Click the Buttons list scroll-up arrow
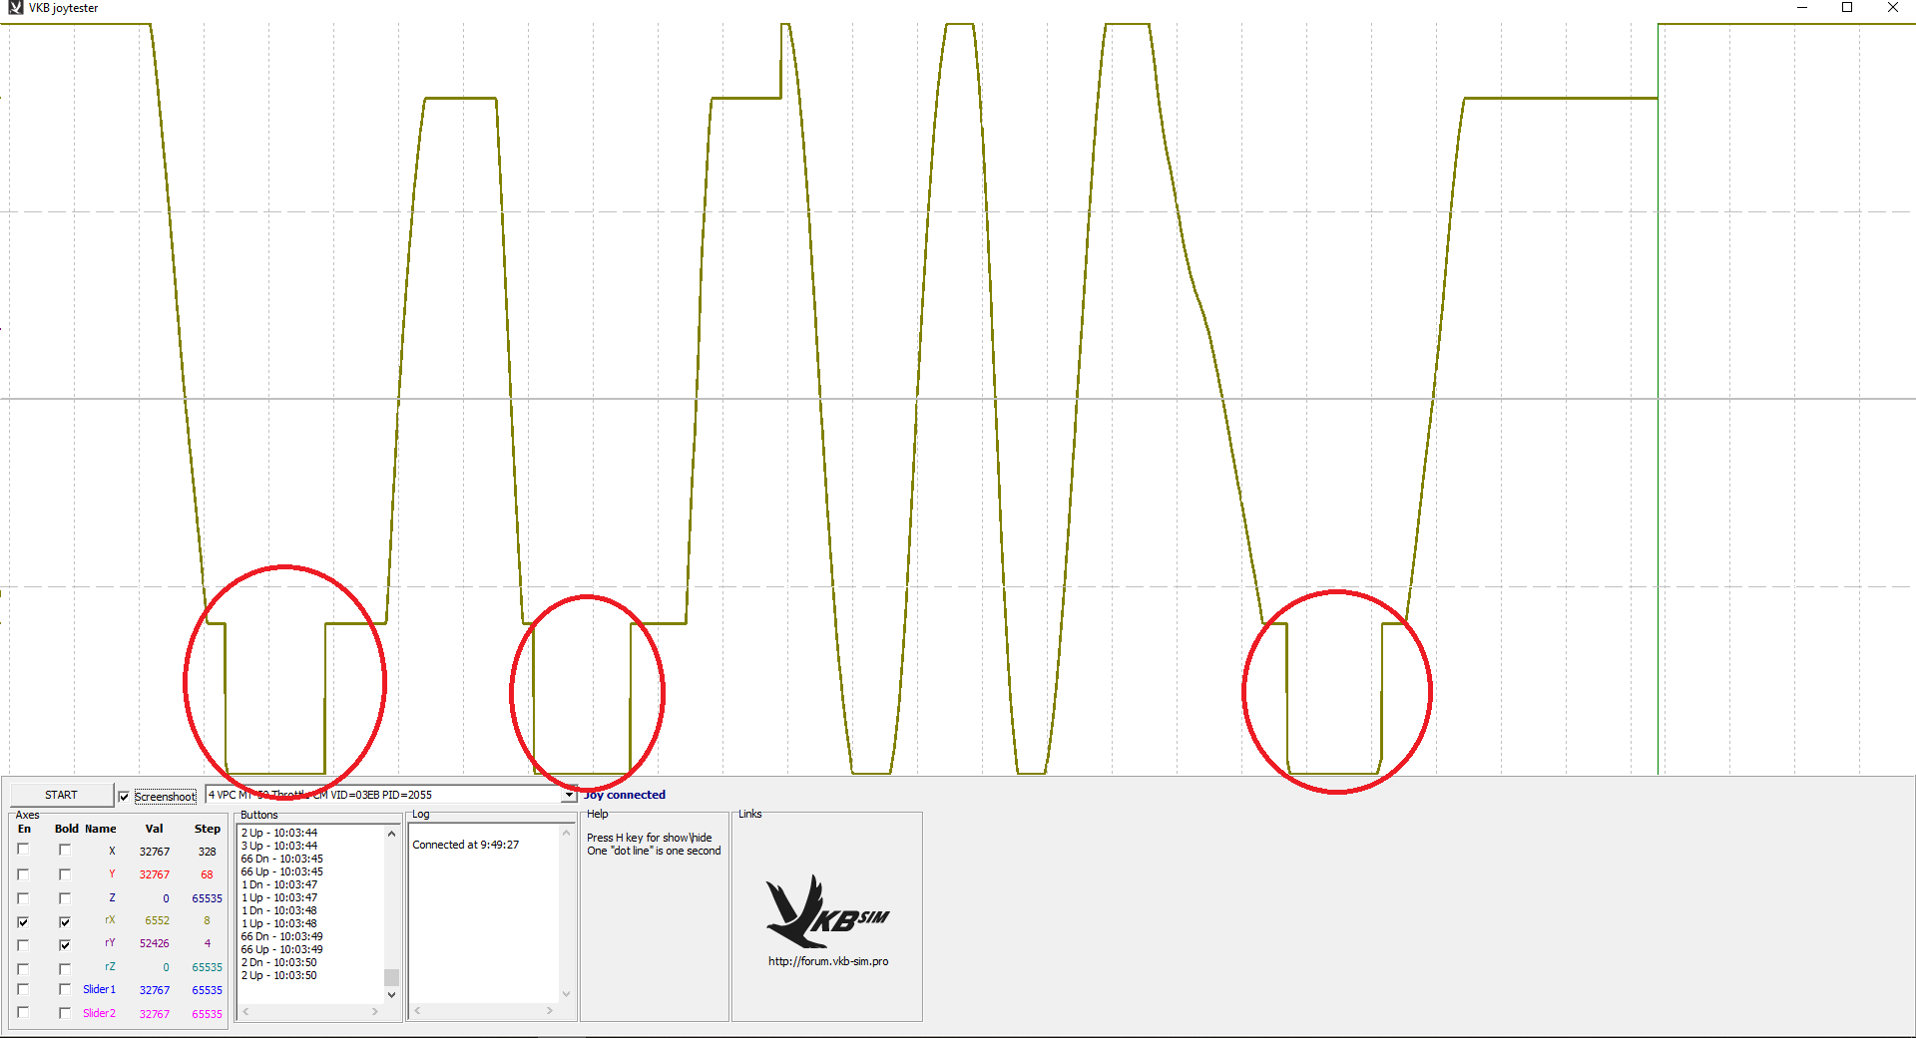The image size is (1916, 1038). coord(391,834)
